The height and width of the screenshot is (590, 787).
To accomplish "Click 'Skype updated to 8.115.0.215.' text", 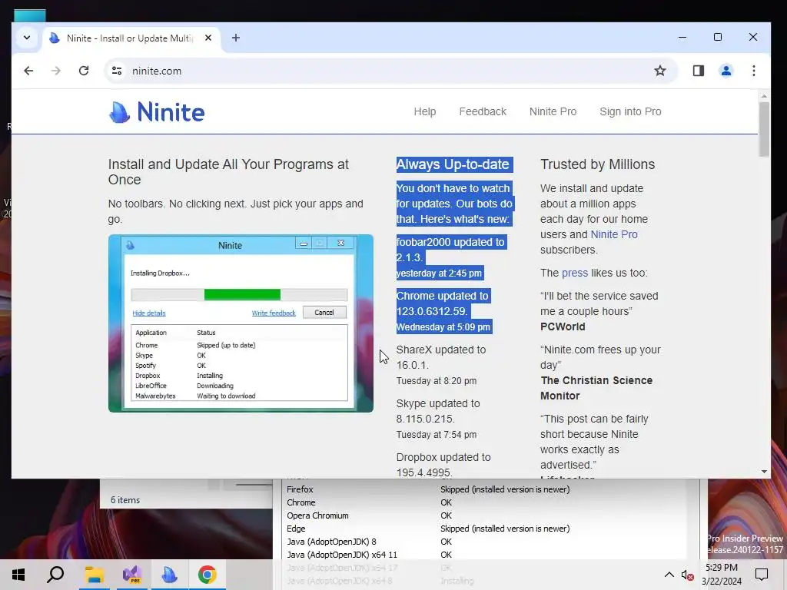I will pyautogui.click(x=437, y=411).
